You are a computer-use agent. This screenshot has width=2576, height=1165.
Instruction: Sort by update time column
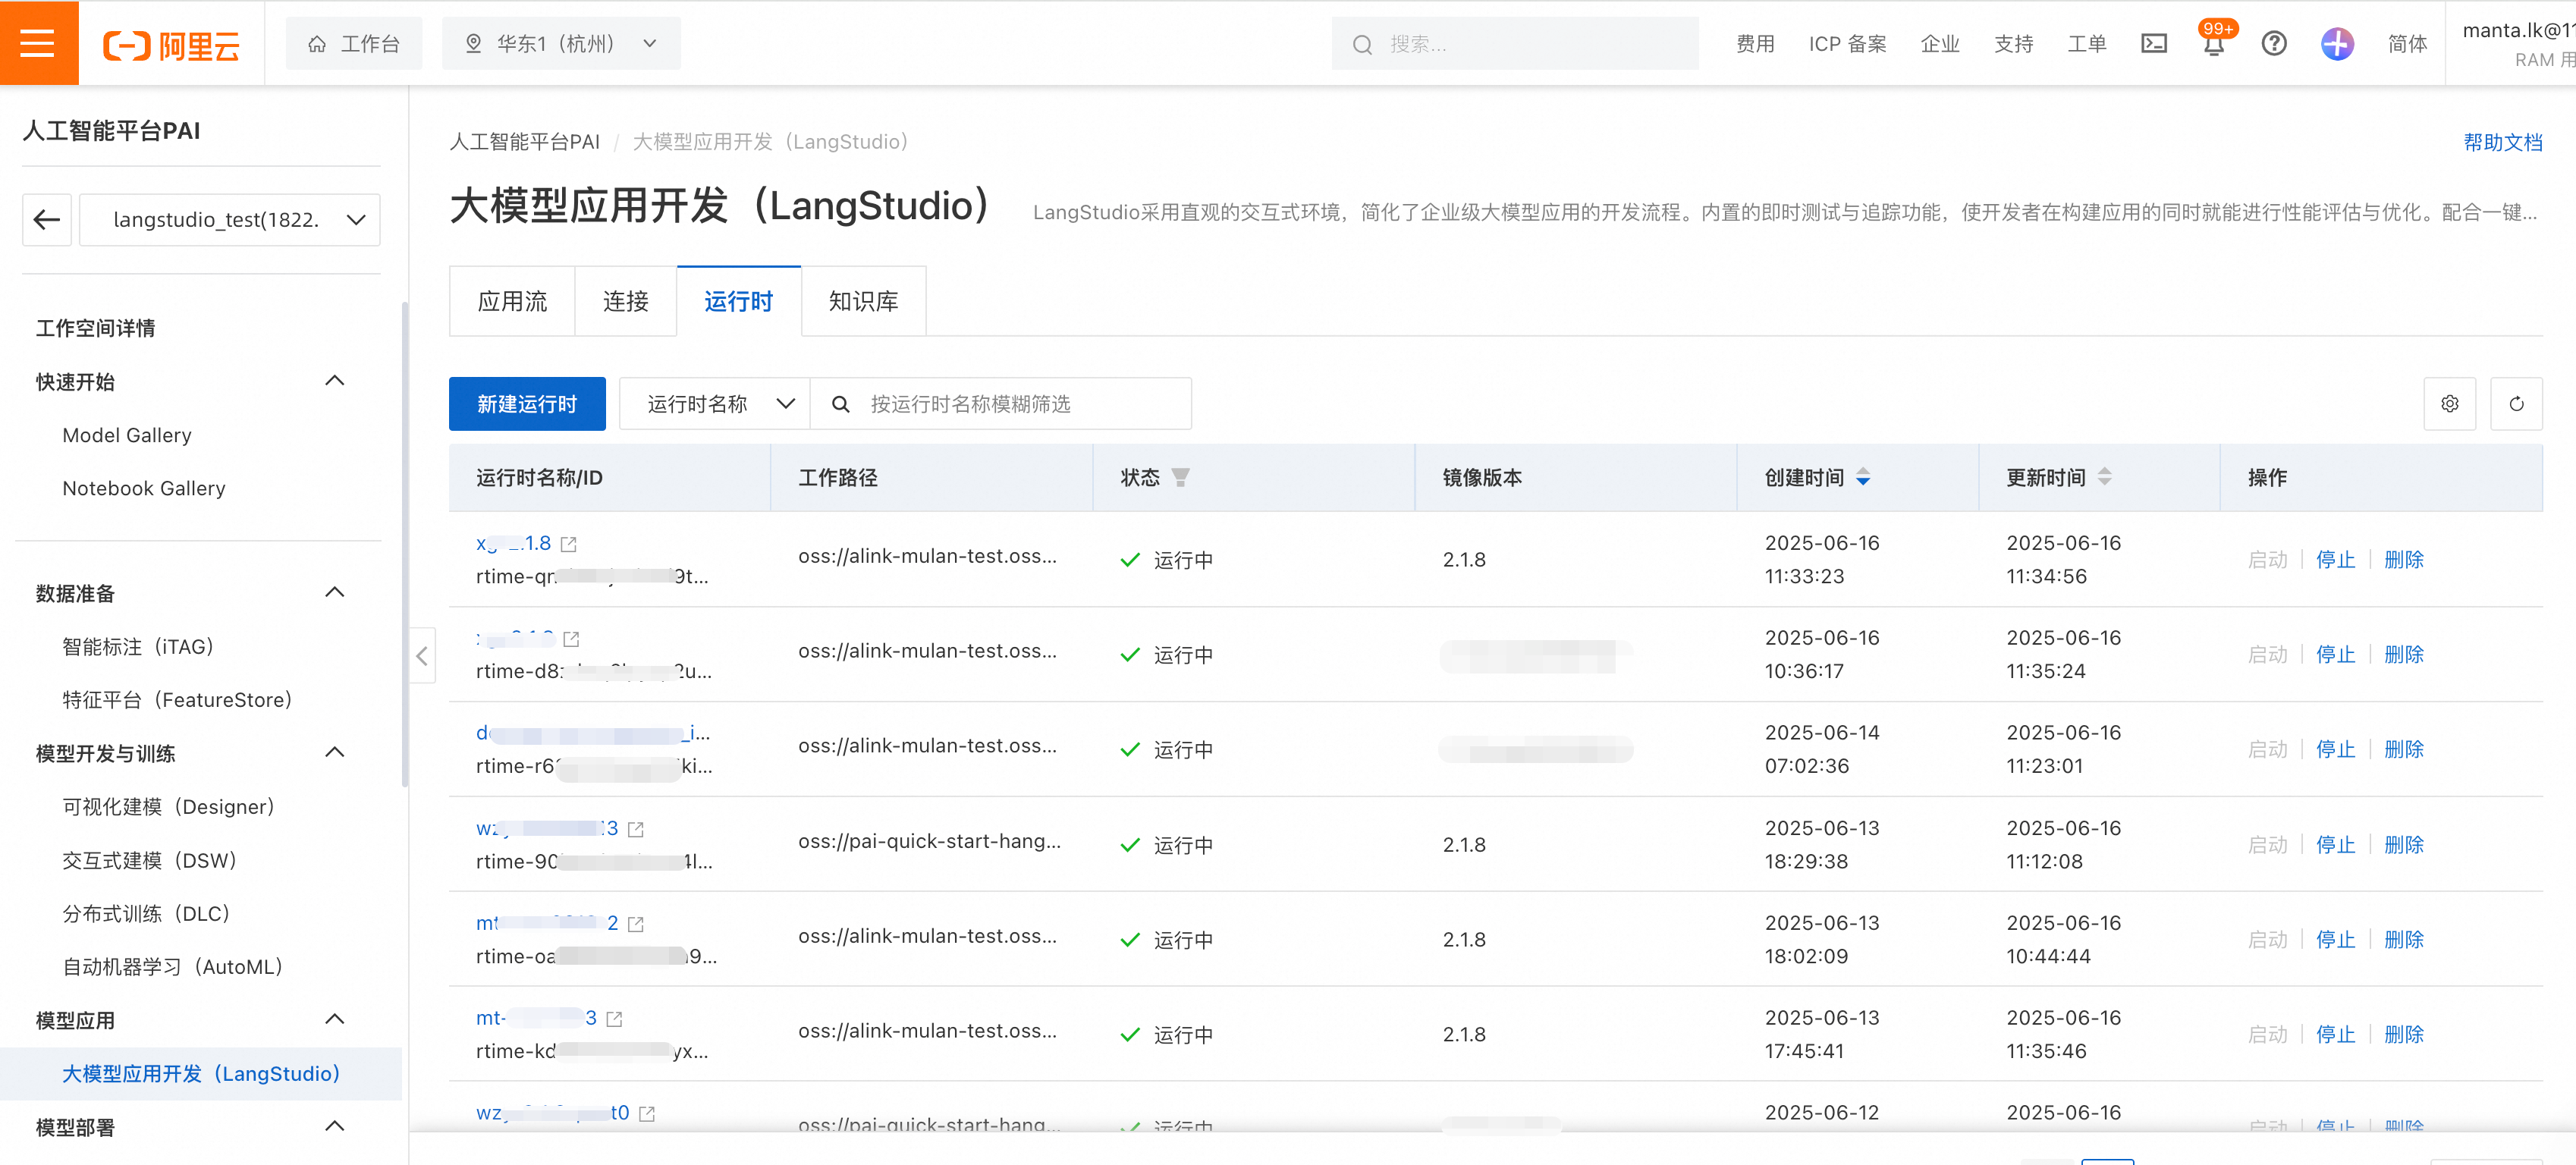[x=2104, y=477]
